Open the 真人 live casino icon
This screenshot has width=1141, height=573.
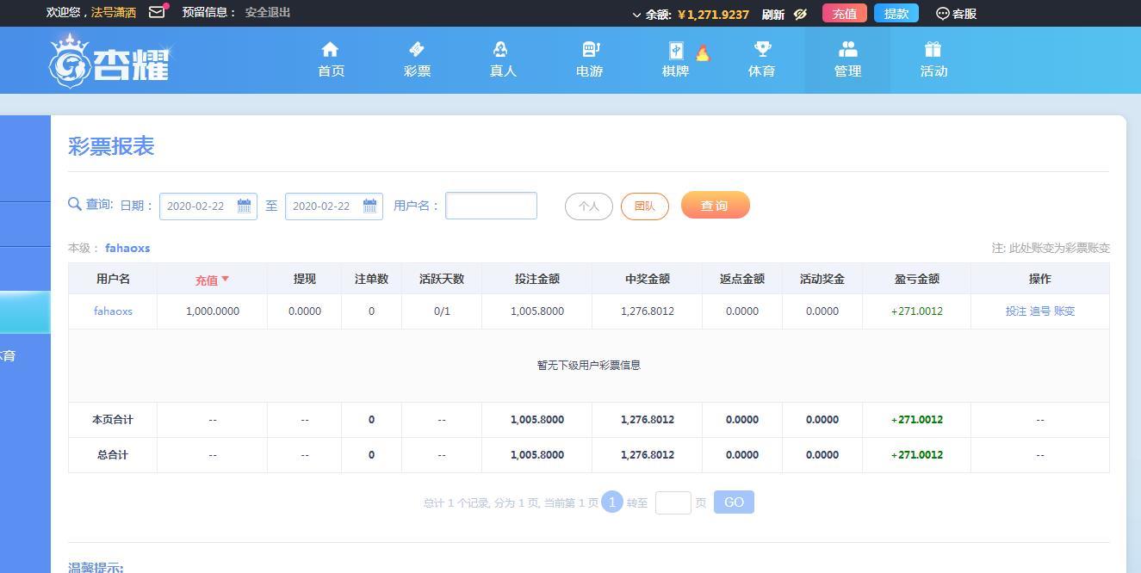[x=503, y=49]
